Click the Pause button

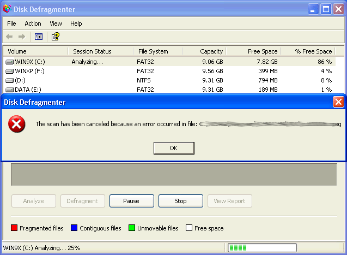132,201
